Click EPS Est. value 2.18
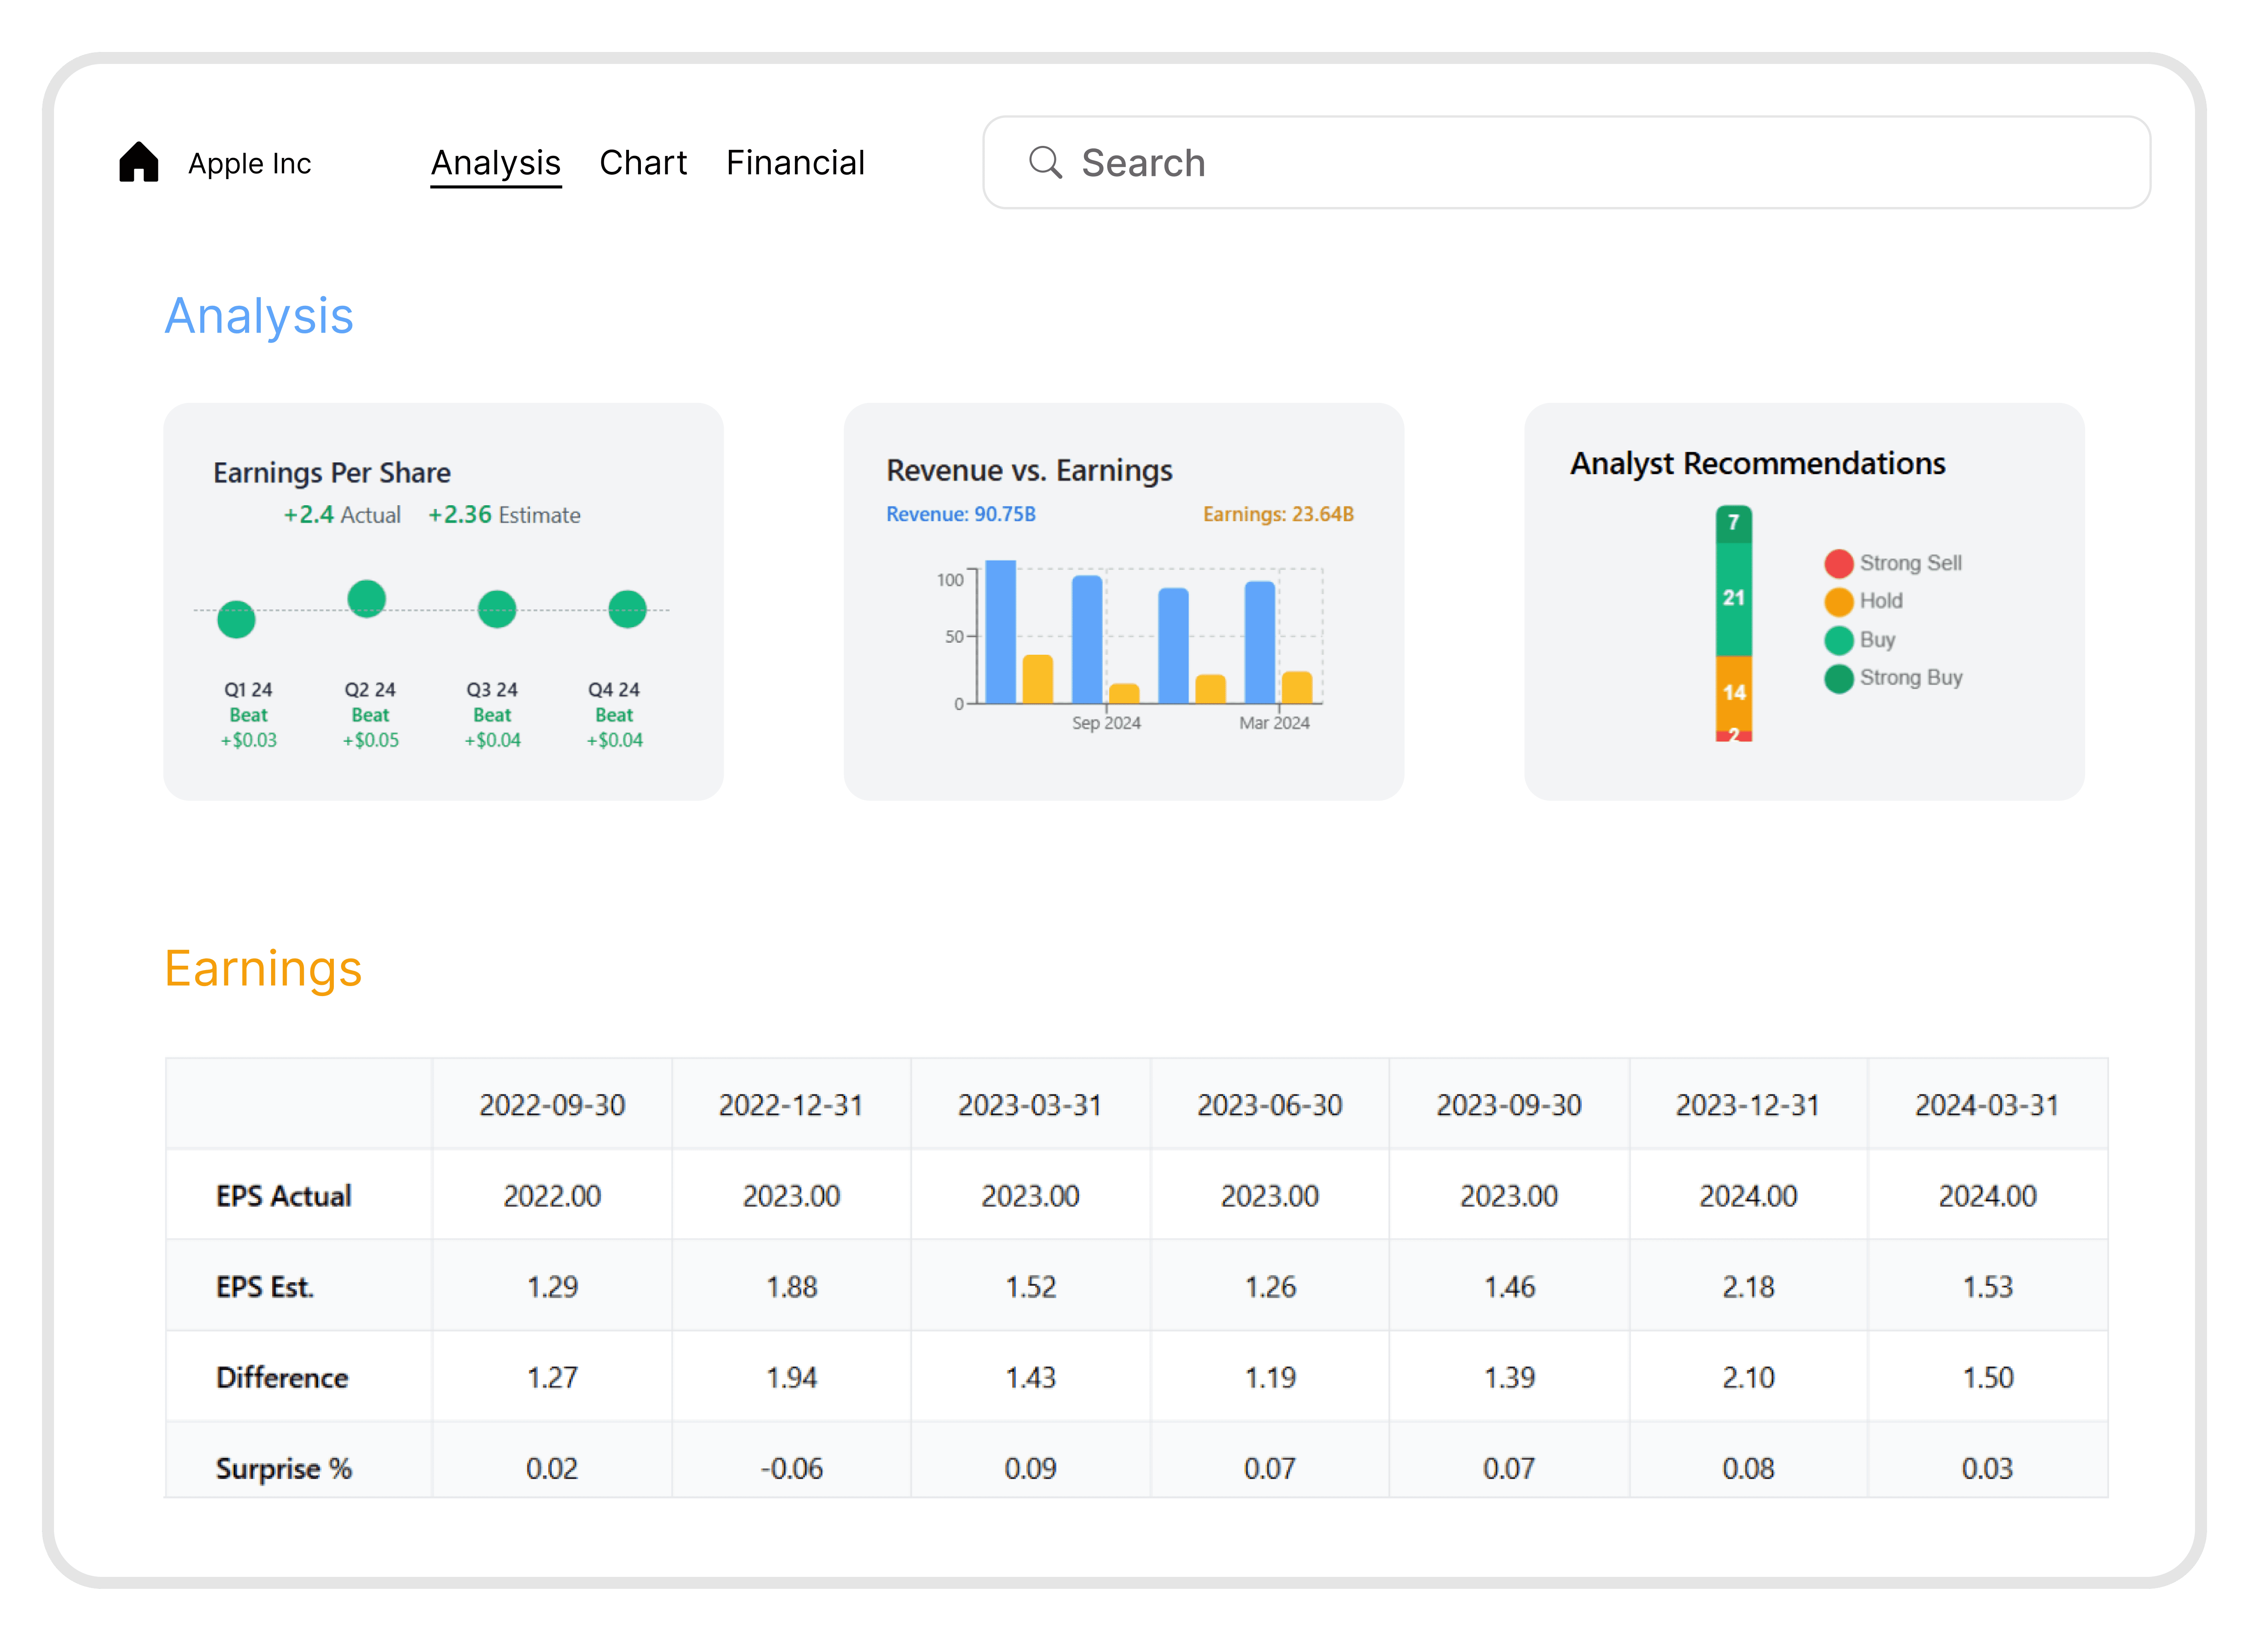 click(x=1748, y=1287)
